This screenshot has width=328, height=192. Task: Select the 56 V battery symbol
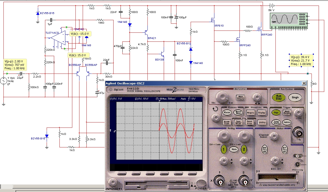tap(272, 6)
